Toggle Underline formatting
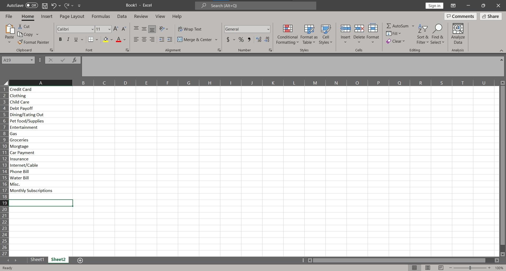Screen dimensions: 506x271 (76, 40)
